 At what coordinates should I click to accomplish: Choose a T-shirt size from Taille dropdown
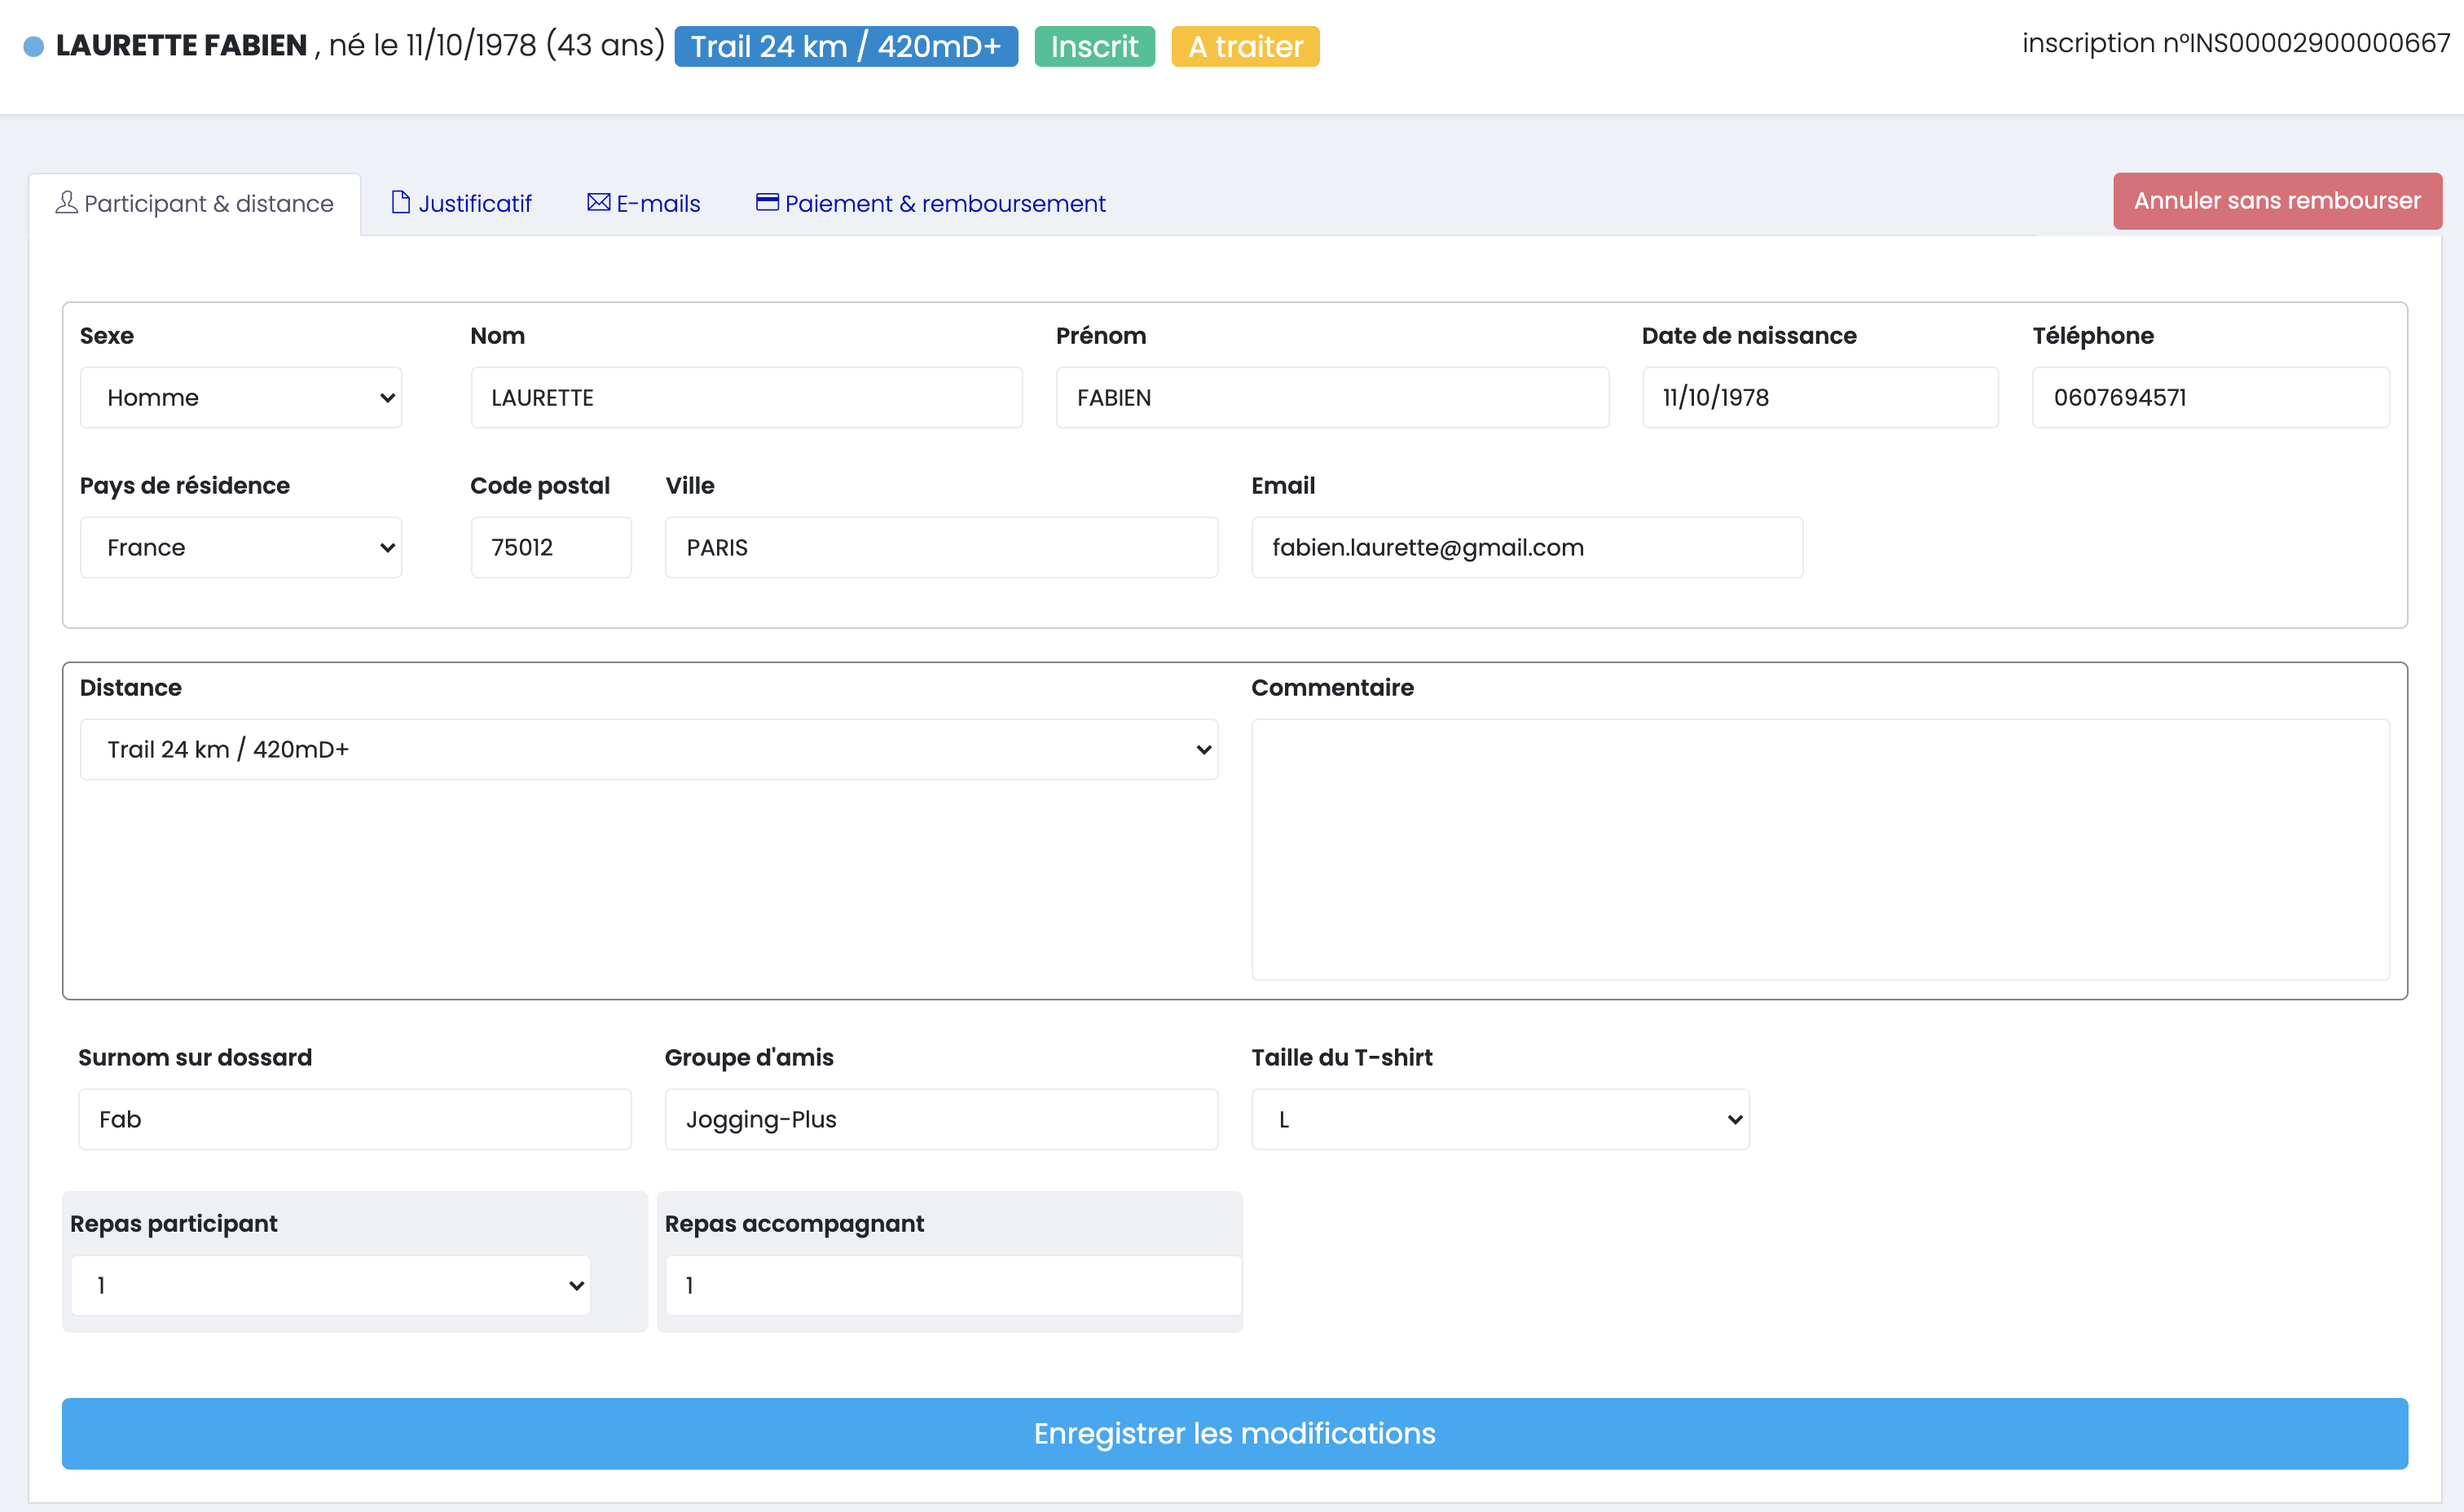[1499, 1119]
